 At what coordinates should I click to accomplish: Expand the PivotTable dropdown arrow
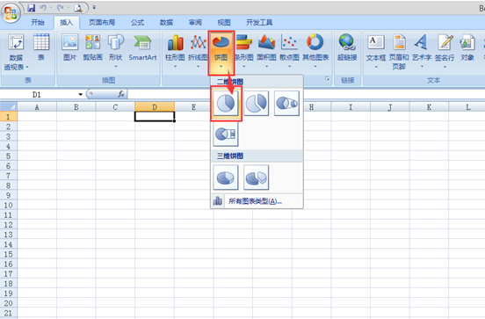27,67
